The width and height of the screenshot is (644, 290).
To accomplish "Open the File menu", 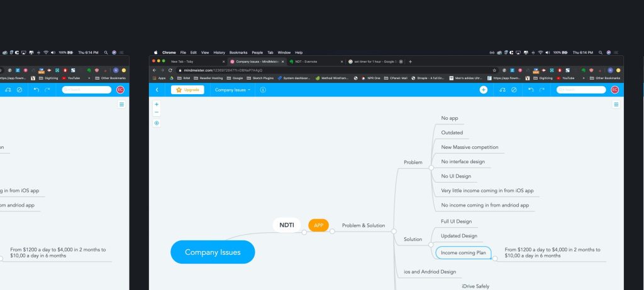I will [183, 53].
